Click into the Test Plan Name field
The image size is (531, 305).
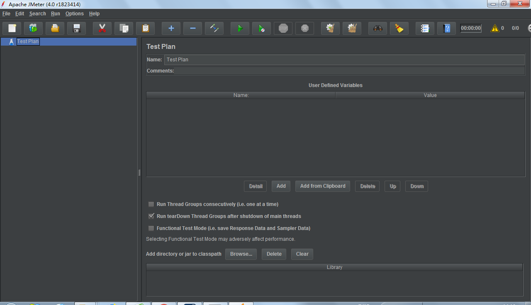coord(344,60)
